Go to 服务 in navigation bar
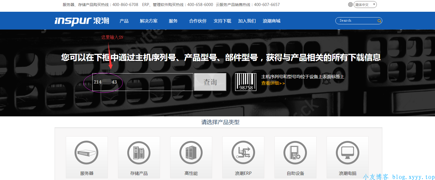435x180 pixels. [173, 21]
